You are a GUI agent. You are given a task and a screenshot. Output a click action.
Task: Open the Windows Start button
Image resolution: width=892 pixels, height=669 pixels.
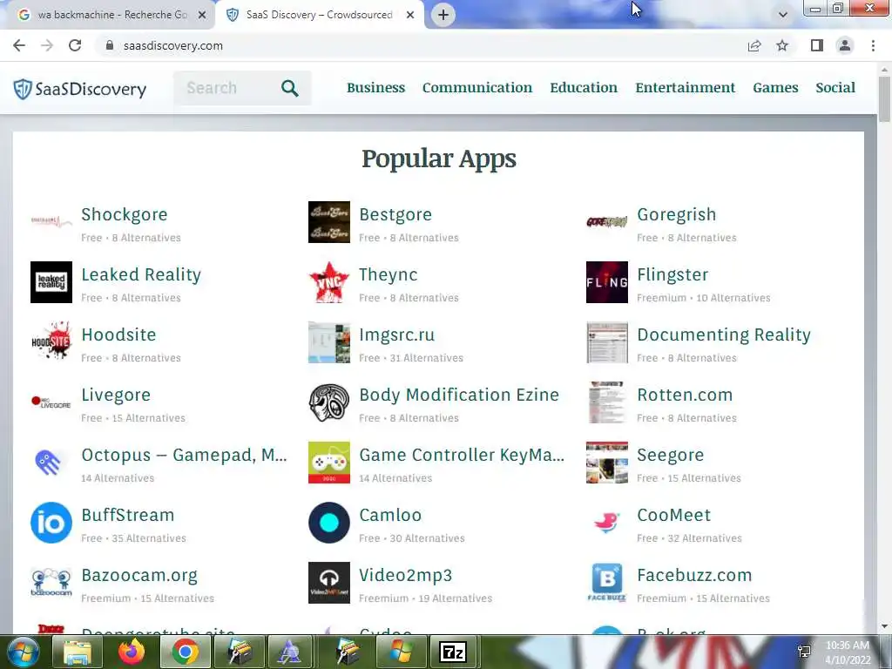pyautogui.click(x=22, y=652)
